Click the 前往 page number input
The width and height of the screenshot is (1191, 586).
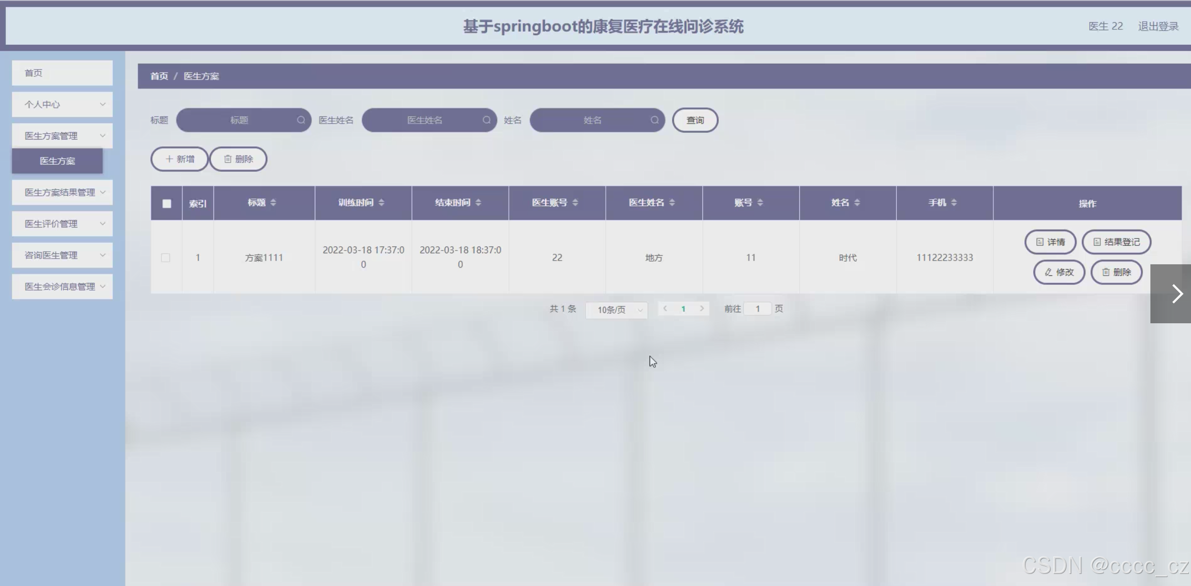pos(758,309)
